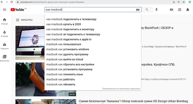Open the notifications bell
Screen dimensions: 193x104
(188, 10)
